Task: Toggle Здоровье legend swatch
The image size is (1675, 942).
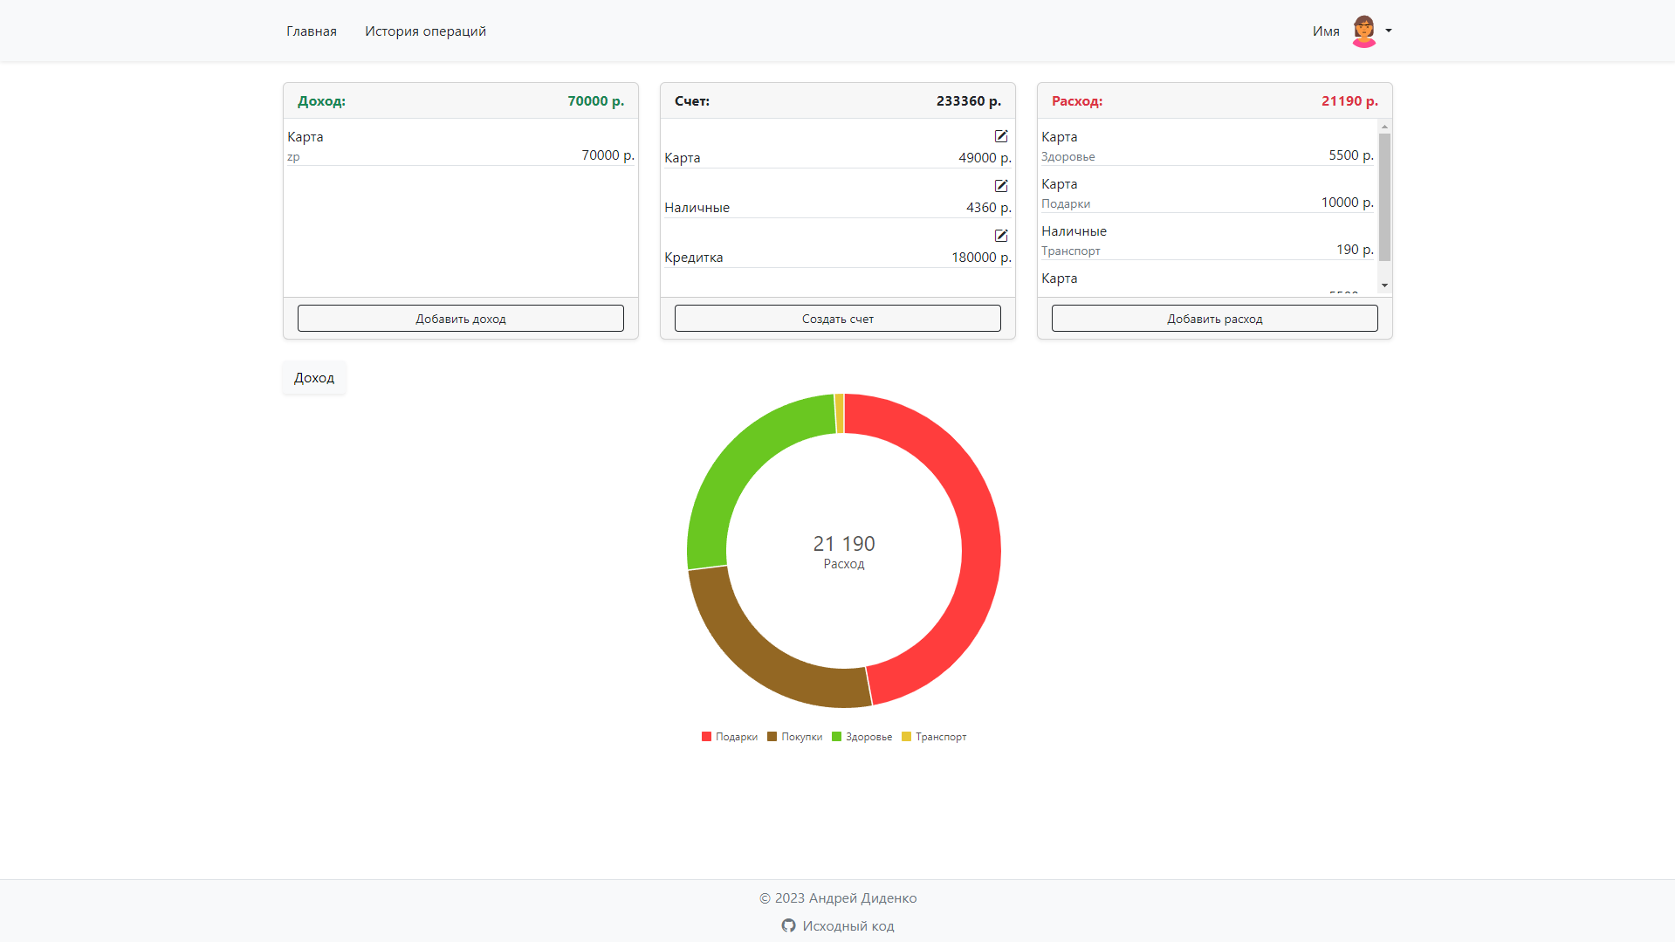Action: click(x=837, y=737)
